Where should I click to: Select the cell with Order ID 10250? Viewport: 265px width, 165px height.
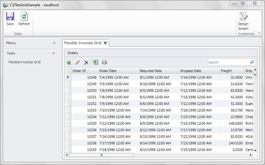85,91
